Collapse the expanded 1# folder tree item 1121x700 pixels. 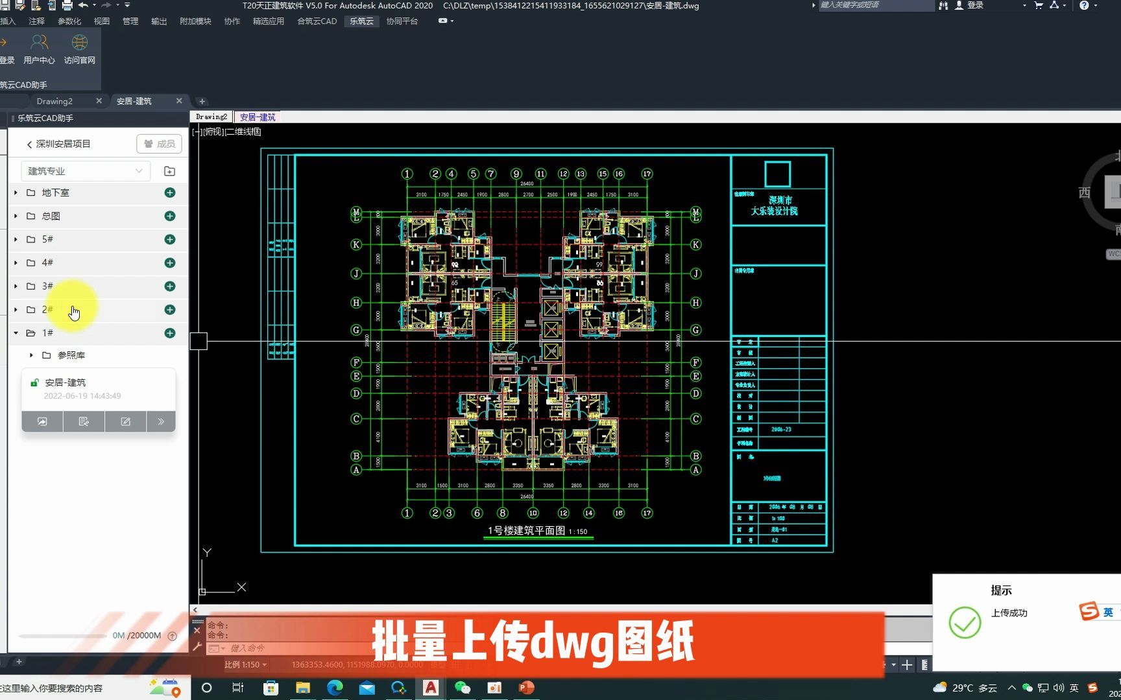[14, 332]
